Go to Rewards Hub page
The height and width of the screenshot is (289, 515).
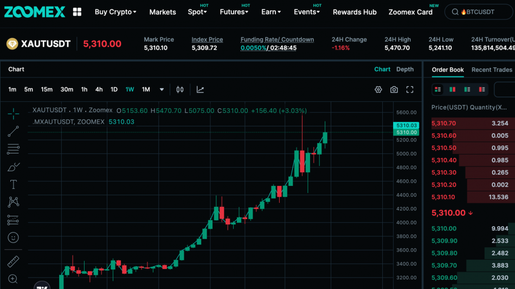coord(355,12)
